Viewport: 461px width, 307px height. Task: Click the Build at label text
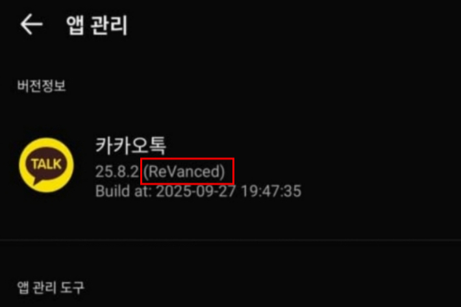(x=124, y=191)
